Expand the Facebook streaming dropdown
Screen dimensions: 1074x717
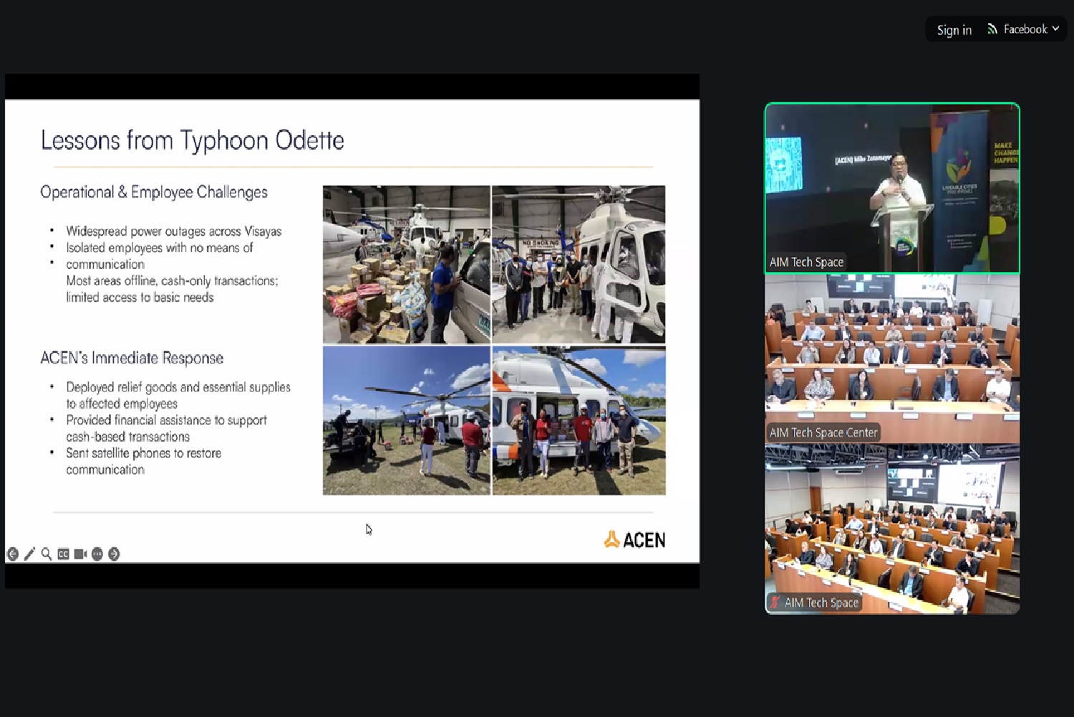coord(1055,29)
